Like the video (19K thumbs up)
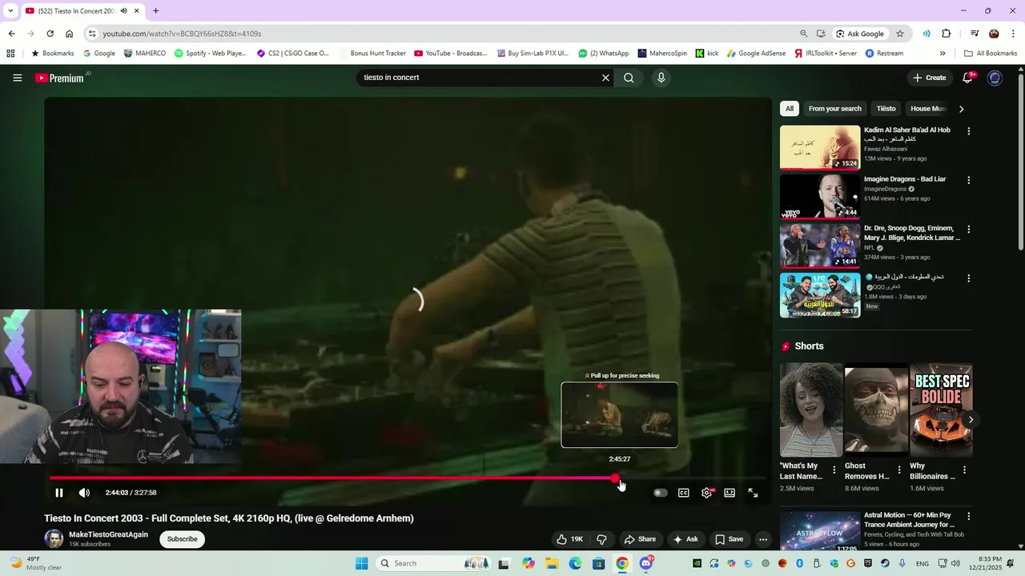Image resolution: width=1025 pixels, height=576 pixels. tap(569, 539)
